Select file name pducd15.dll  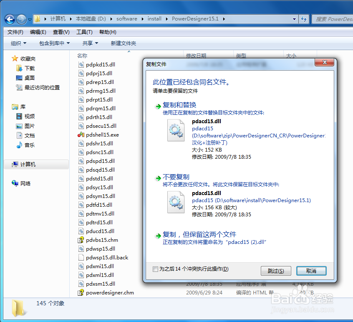tap(100, 231)
